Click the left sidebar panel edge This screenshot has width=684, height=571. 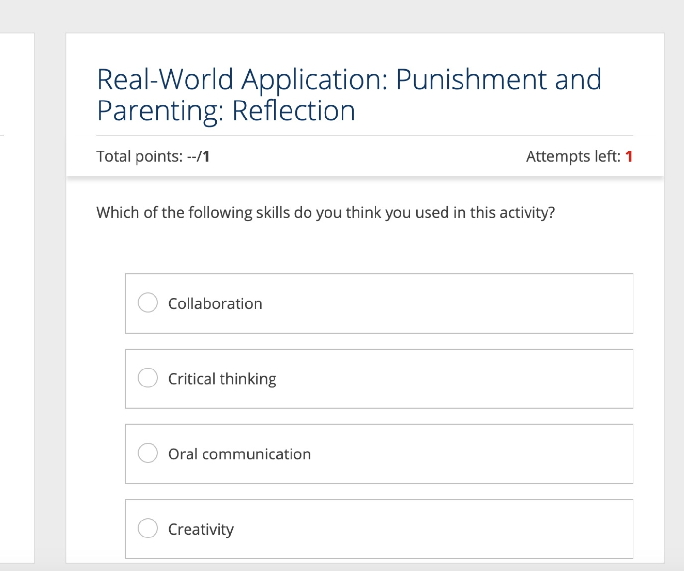pyautogui.click(x=33, y=291)
